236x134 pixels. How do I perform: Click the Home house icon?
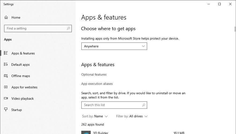click(x=6, y=17)
